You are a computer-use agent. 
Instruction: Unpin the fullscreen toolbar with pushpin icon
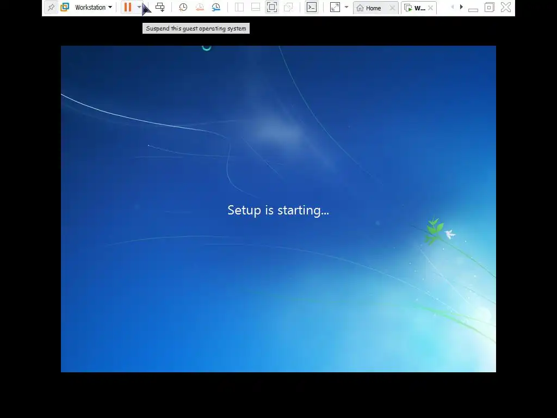(x=51, y=7)
